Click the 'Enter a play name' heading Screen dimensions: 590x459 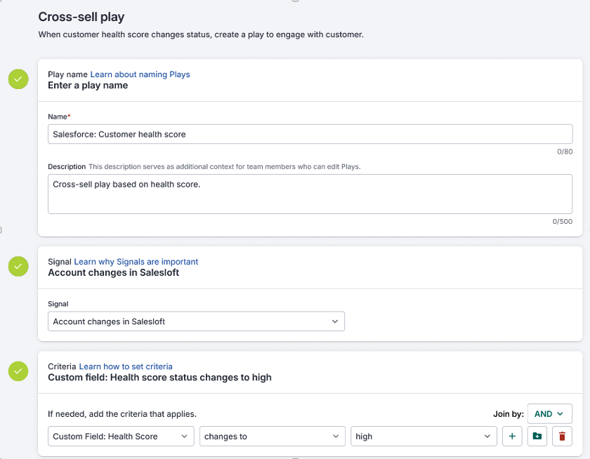pos(88,86)
